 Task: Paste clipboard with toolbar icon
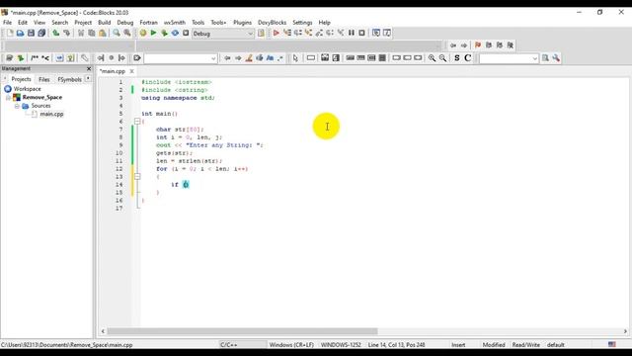click(x=103, y=33)
